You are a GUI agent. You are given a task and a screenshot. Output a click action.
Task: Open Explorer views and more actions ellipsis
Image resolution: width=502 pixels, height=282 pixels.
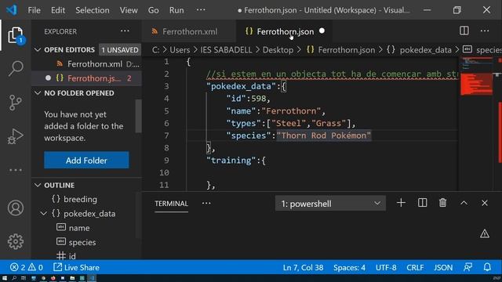click(125, 31)
